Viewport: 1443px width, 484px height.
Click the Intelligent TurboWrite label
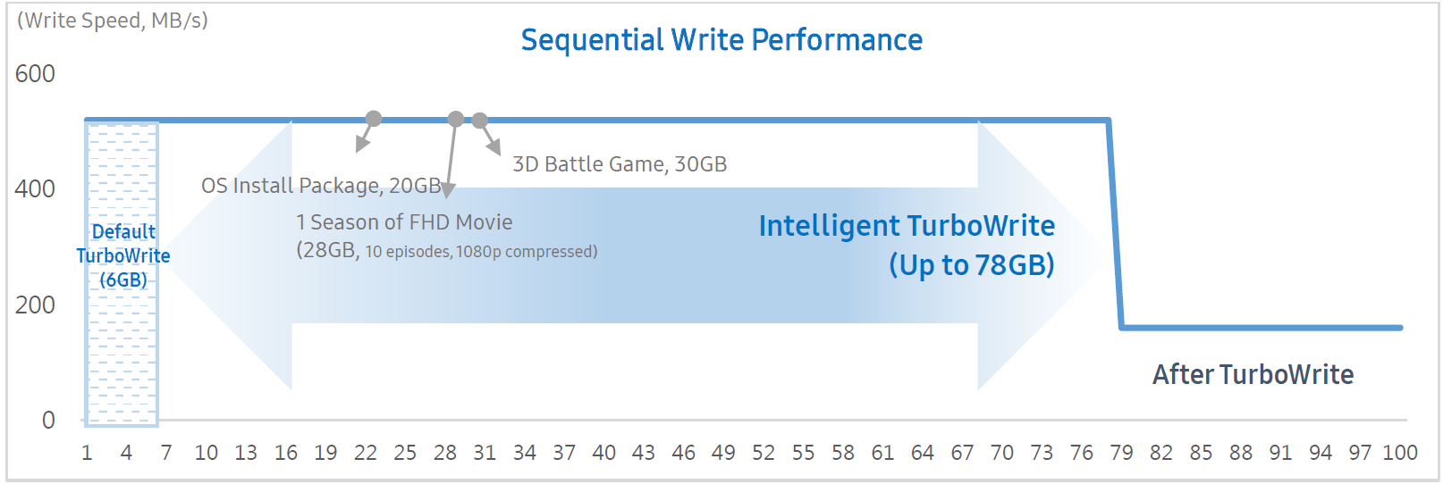point(907,226)
